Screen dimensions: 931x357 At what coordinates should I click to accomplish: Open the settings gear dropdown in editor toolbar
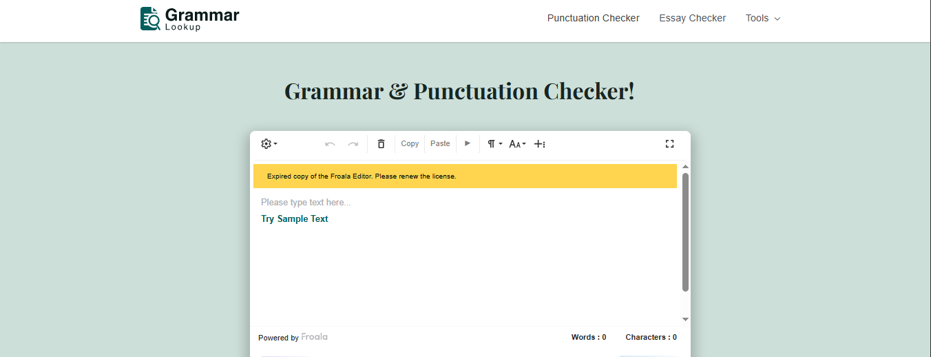pyautogui.click(x=269, y=144)
